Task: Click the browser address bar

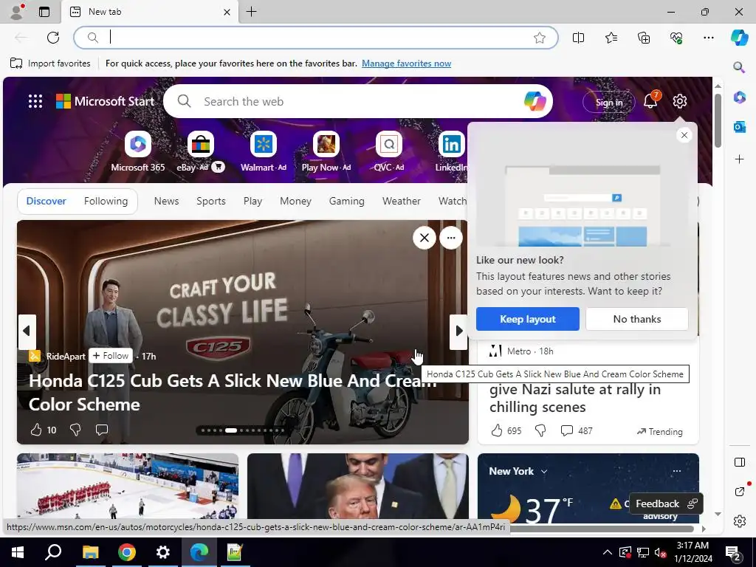Action: [316, 38]
